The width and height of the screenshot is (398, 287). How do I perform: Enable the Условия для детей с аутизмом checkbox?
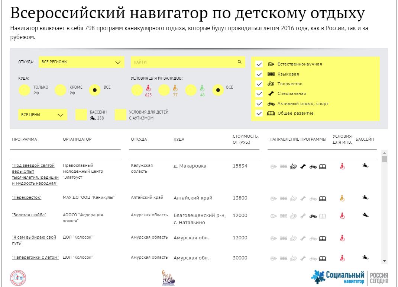pyautogui.click(x=120, y=115)
